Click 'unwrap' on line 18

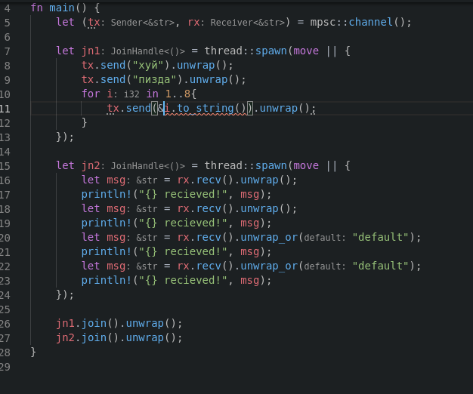point(259,208)
